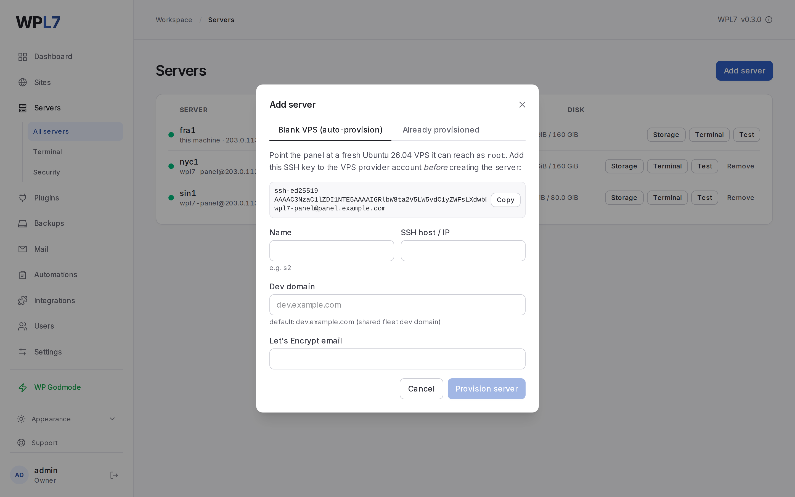This screenshot has height=497, width=795.
Task: Switch to Already provisioned tab
Action: tap(441, 130)
